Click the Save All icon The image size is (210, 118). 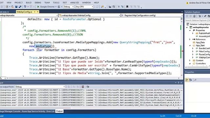pos(20,7)
